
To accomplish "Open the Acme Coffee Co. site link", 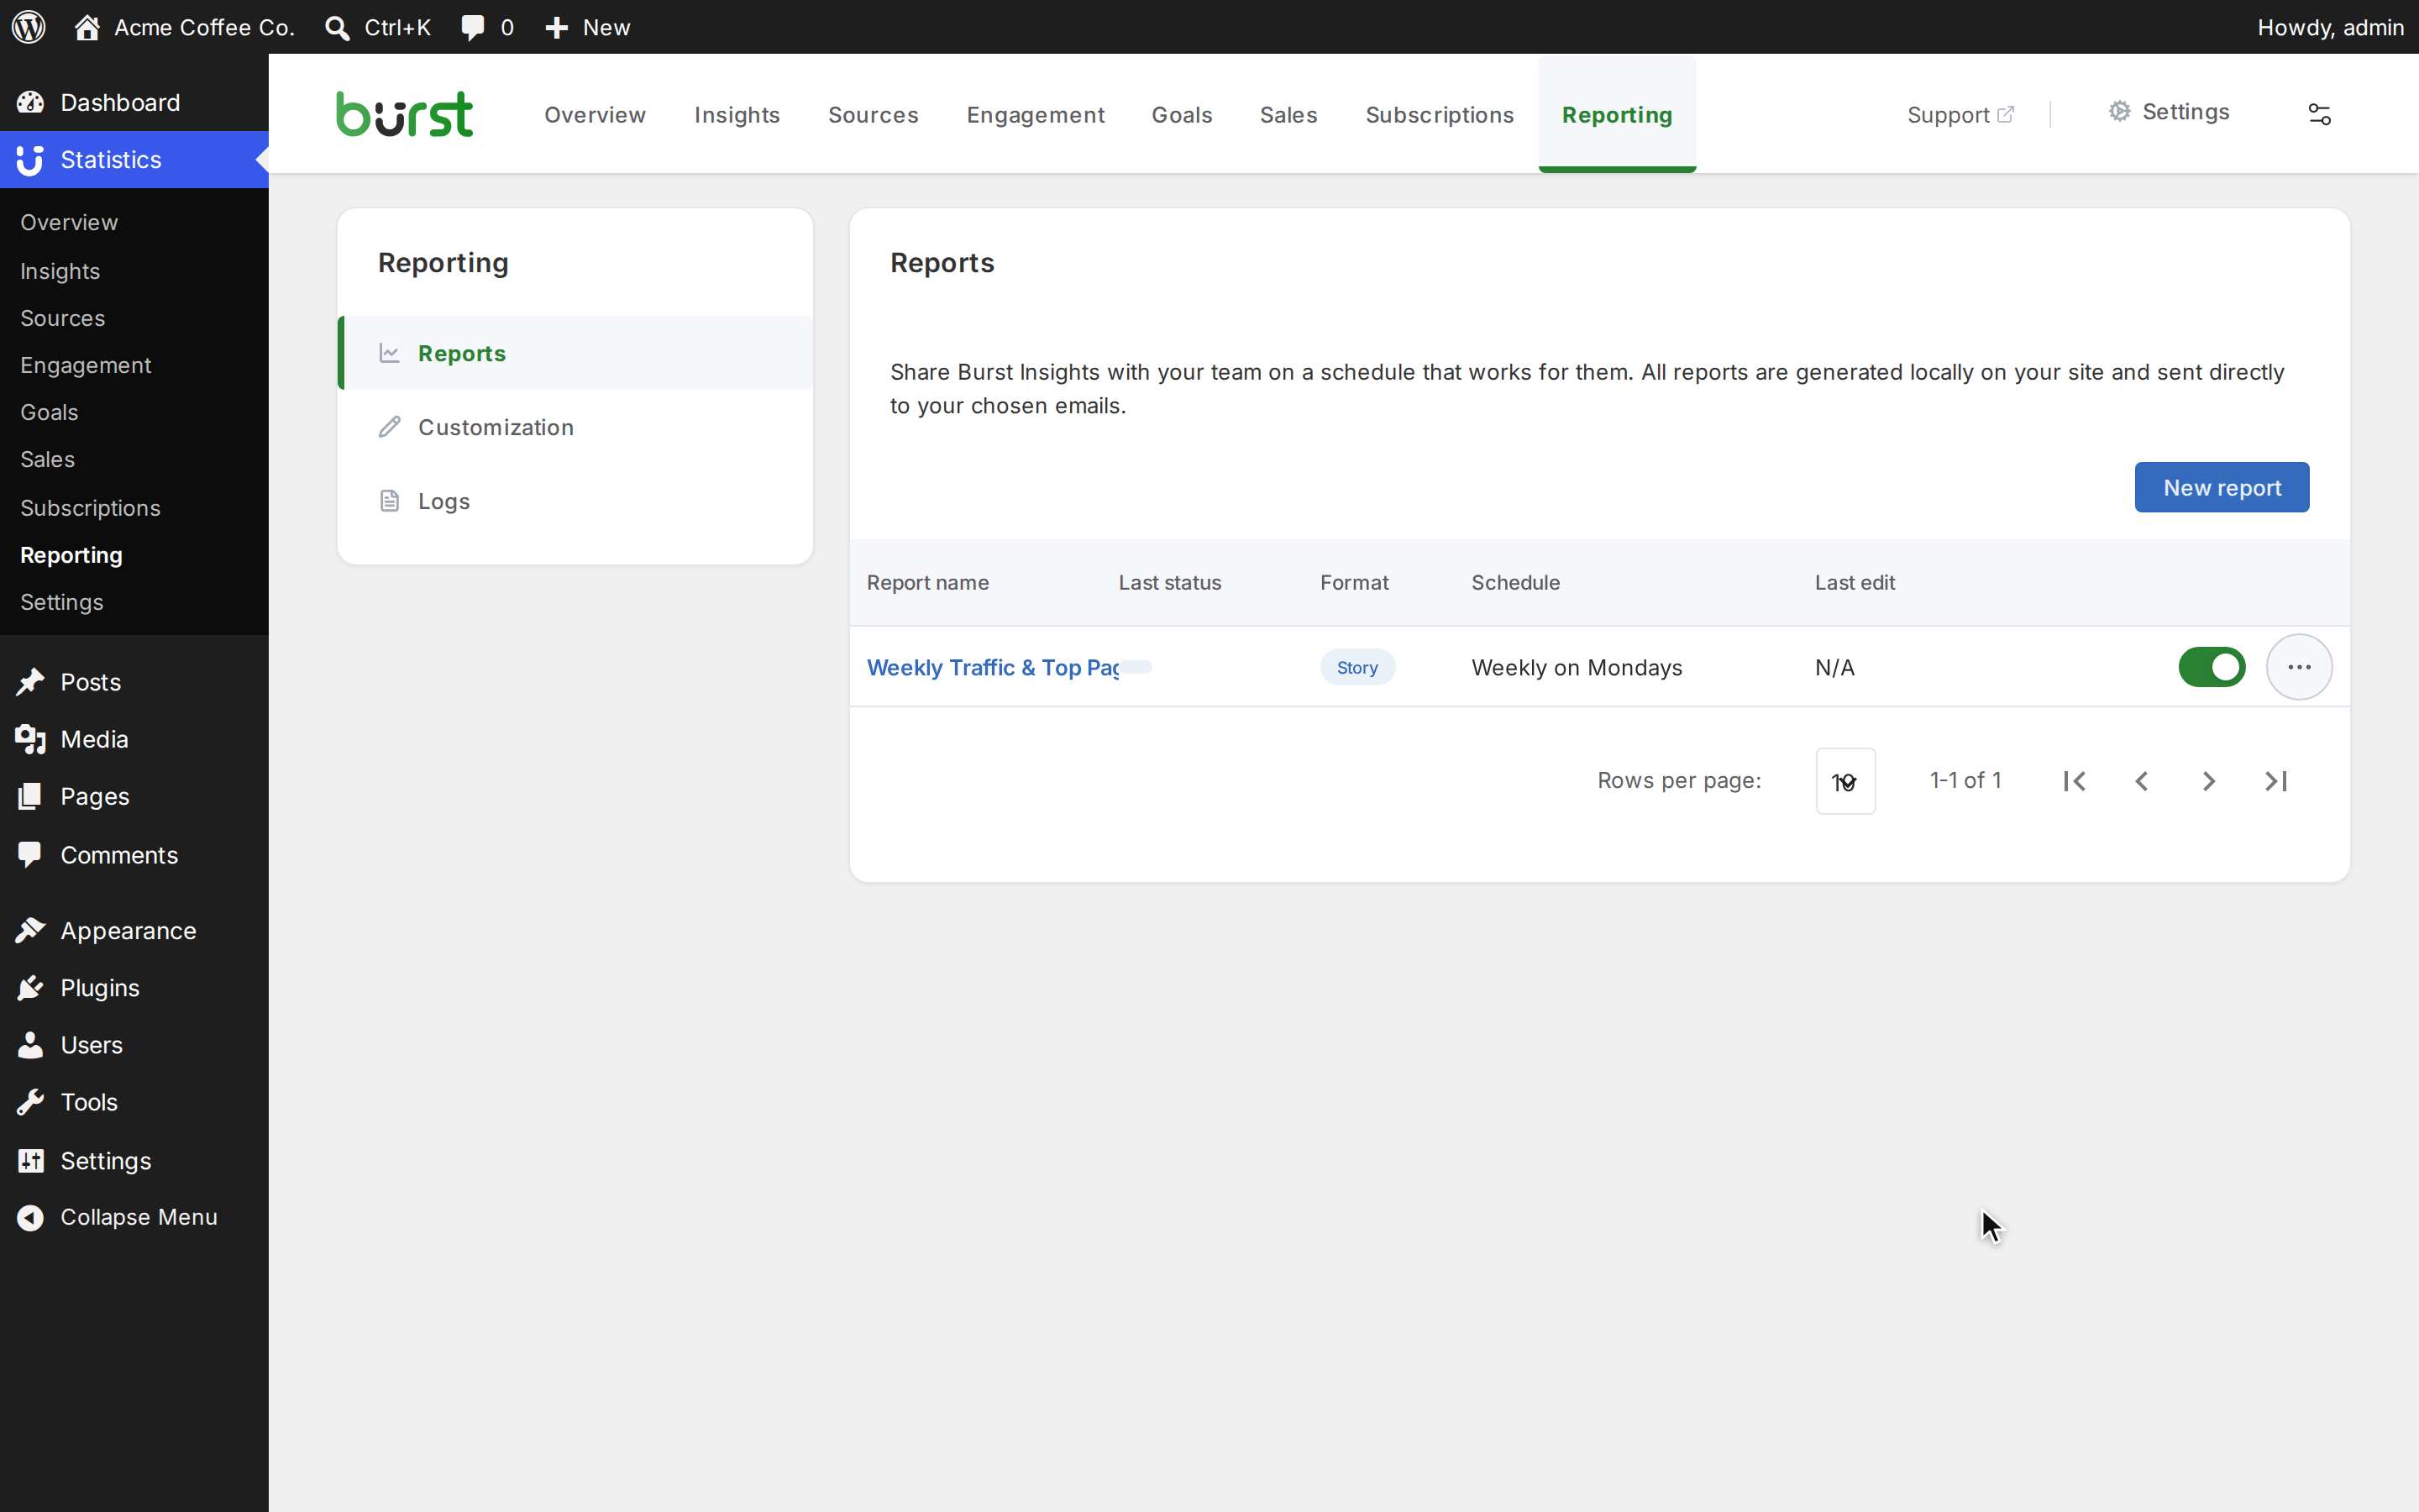I will (x=185, y=27).
